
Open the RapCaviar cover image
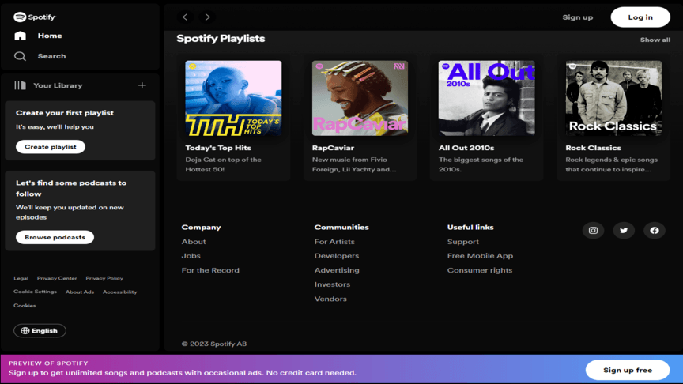(360, 98)
